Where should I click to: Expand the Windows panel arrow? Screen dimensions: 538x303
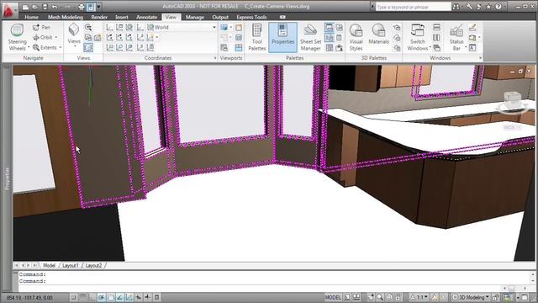pyautogui.click(x=480, y=58)
